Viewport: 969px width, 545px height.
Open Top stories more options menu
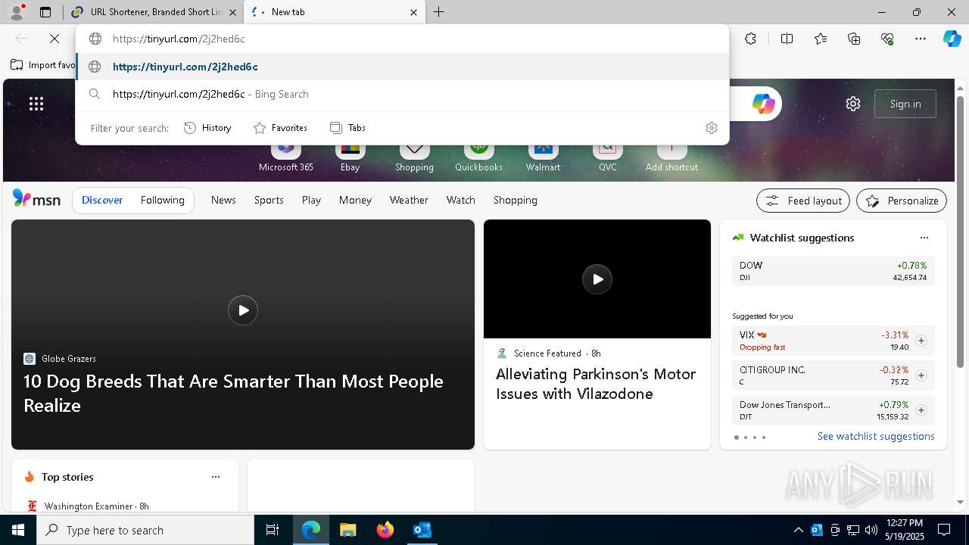click(216, 477)
